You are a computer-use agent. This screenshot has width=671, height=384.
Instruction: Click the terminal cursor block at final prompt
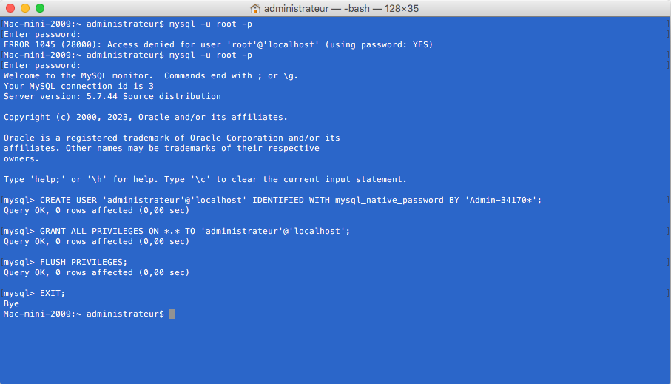click(172, 314)
